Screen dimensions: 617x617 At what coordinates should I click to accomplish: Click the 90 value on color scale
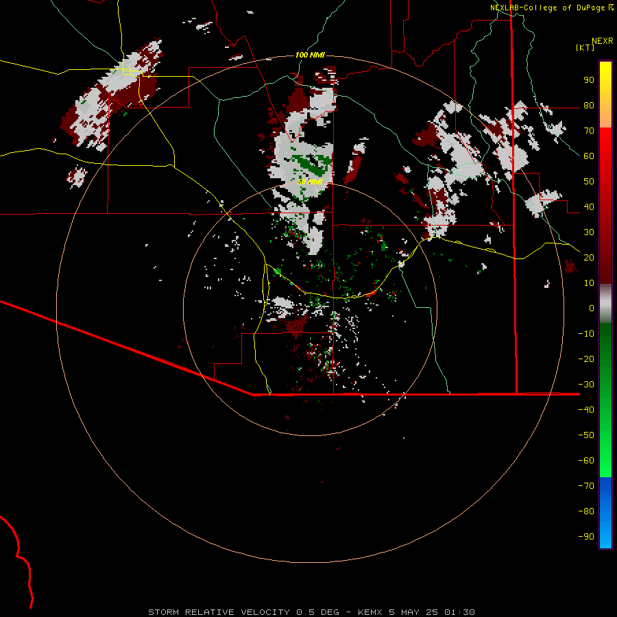pos(589,80)
